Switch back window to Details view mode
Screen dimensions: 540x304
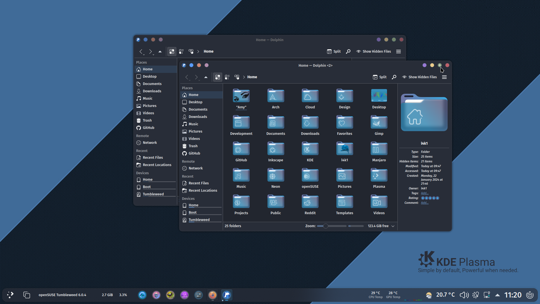pos(191,52)
